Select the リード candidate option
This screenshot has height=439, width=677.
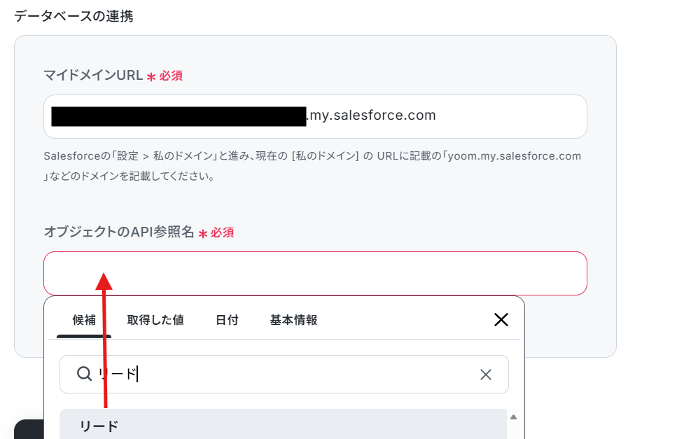tap(284, 425)
